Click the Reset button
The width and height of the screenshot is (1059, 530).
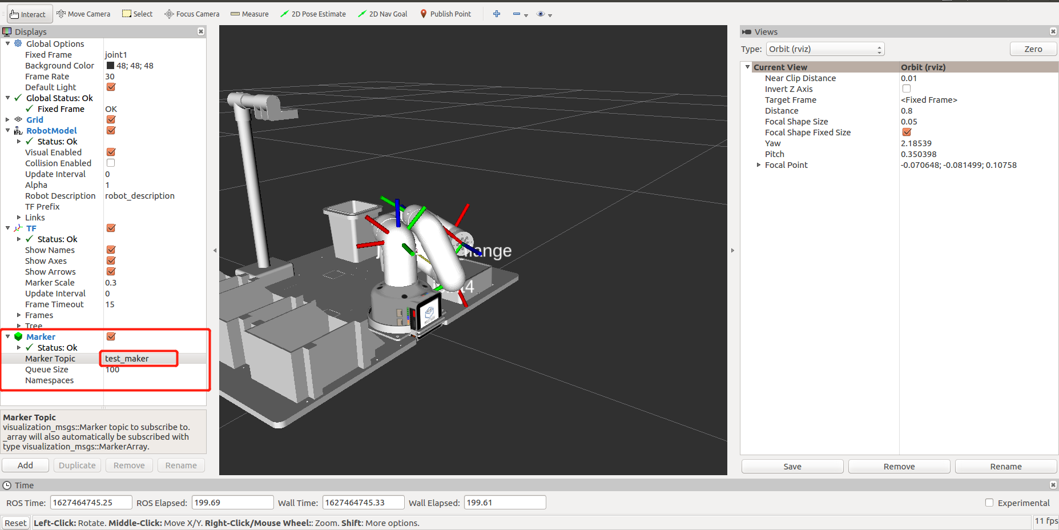point(15,523)
